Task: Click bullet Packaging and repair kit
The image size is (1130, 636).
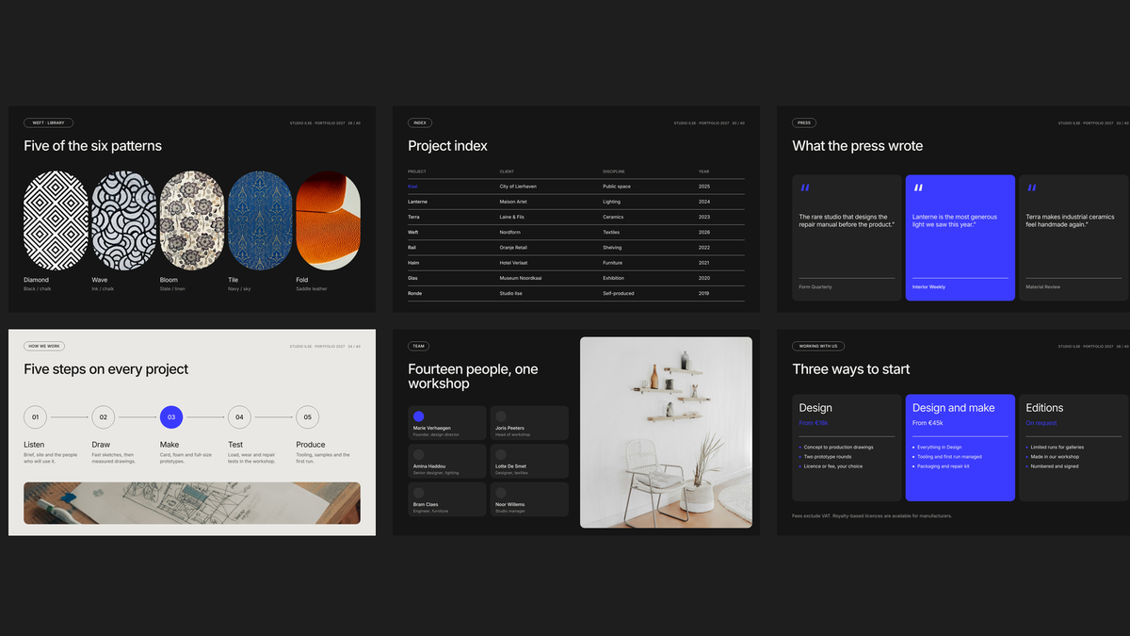Action: 942,466
